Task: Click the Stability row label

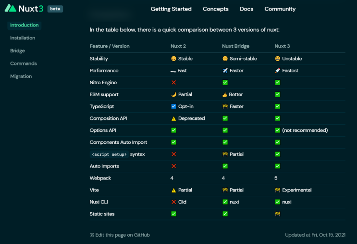Action: point(99,59)
